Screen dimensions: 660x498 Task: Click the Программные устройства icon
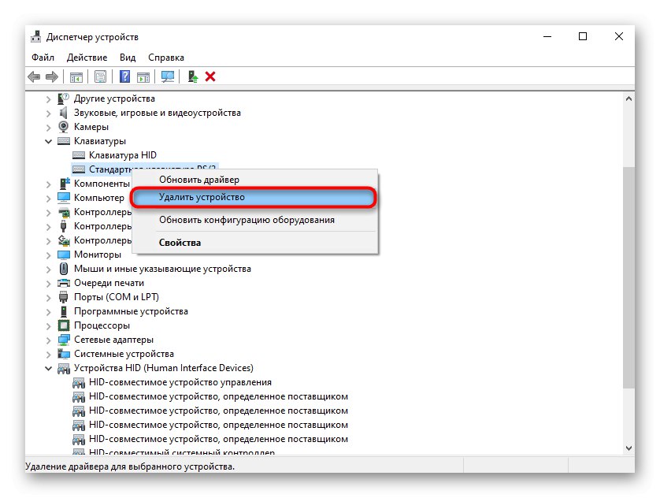[x=64, y=311]
